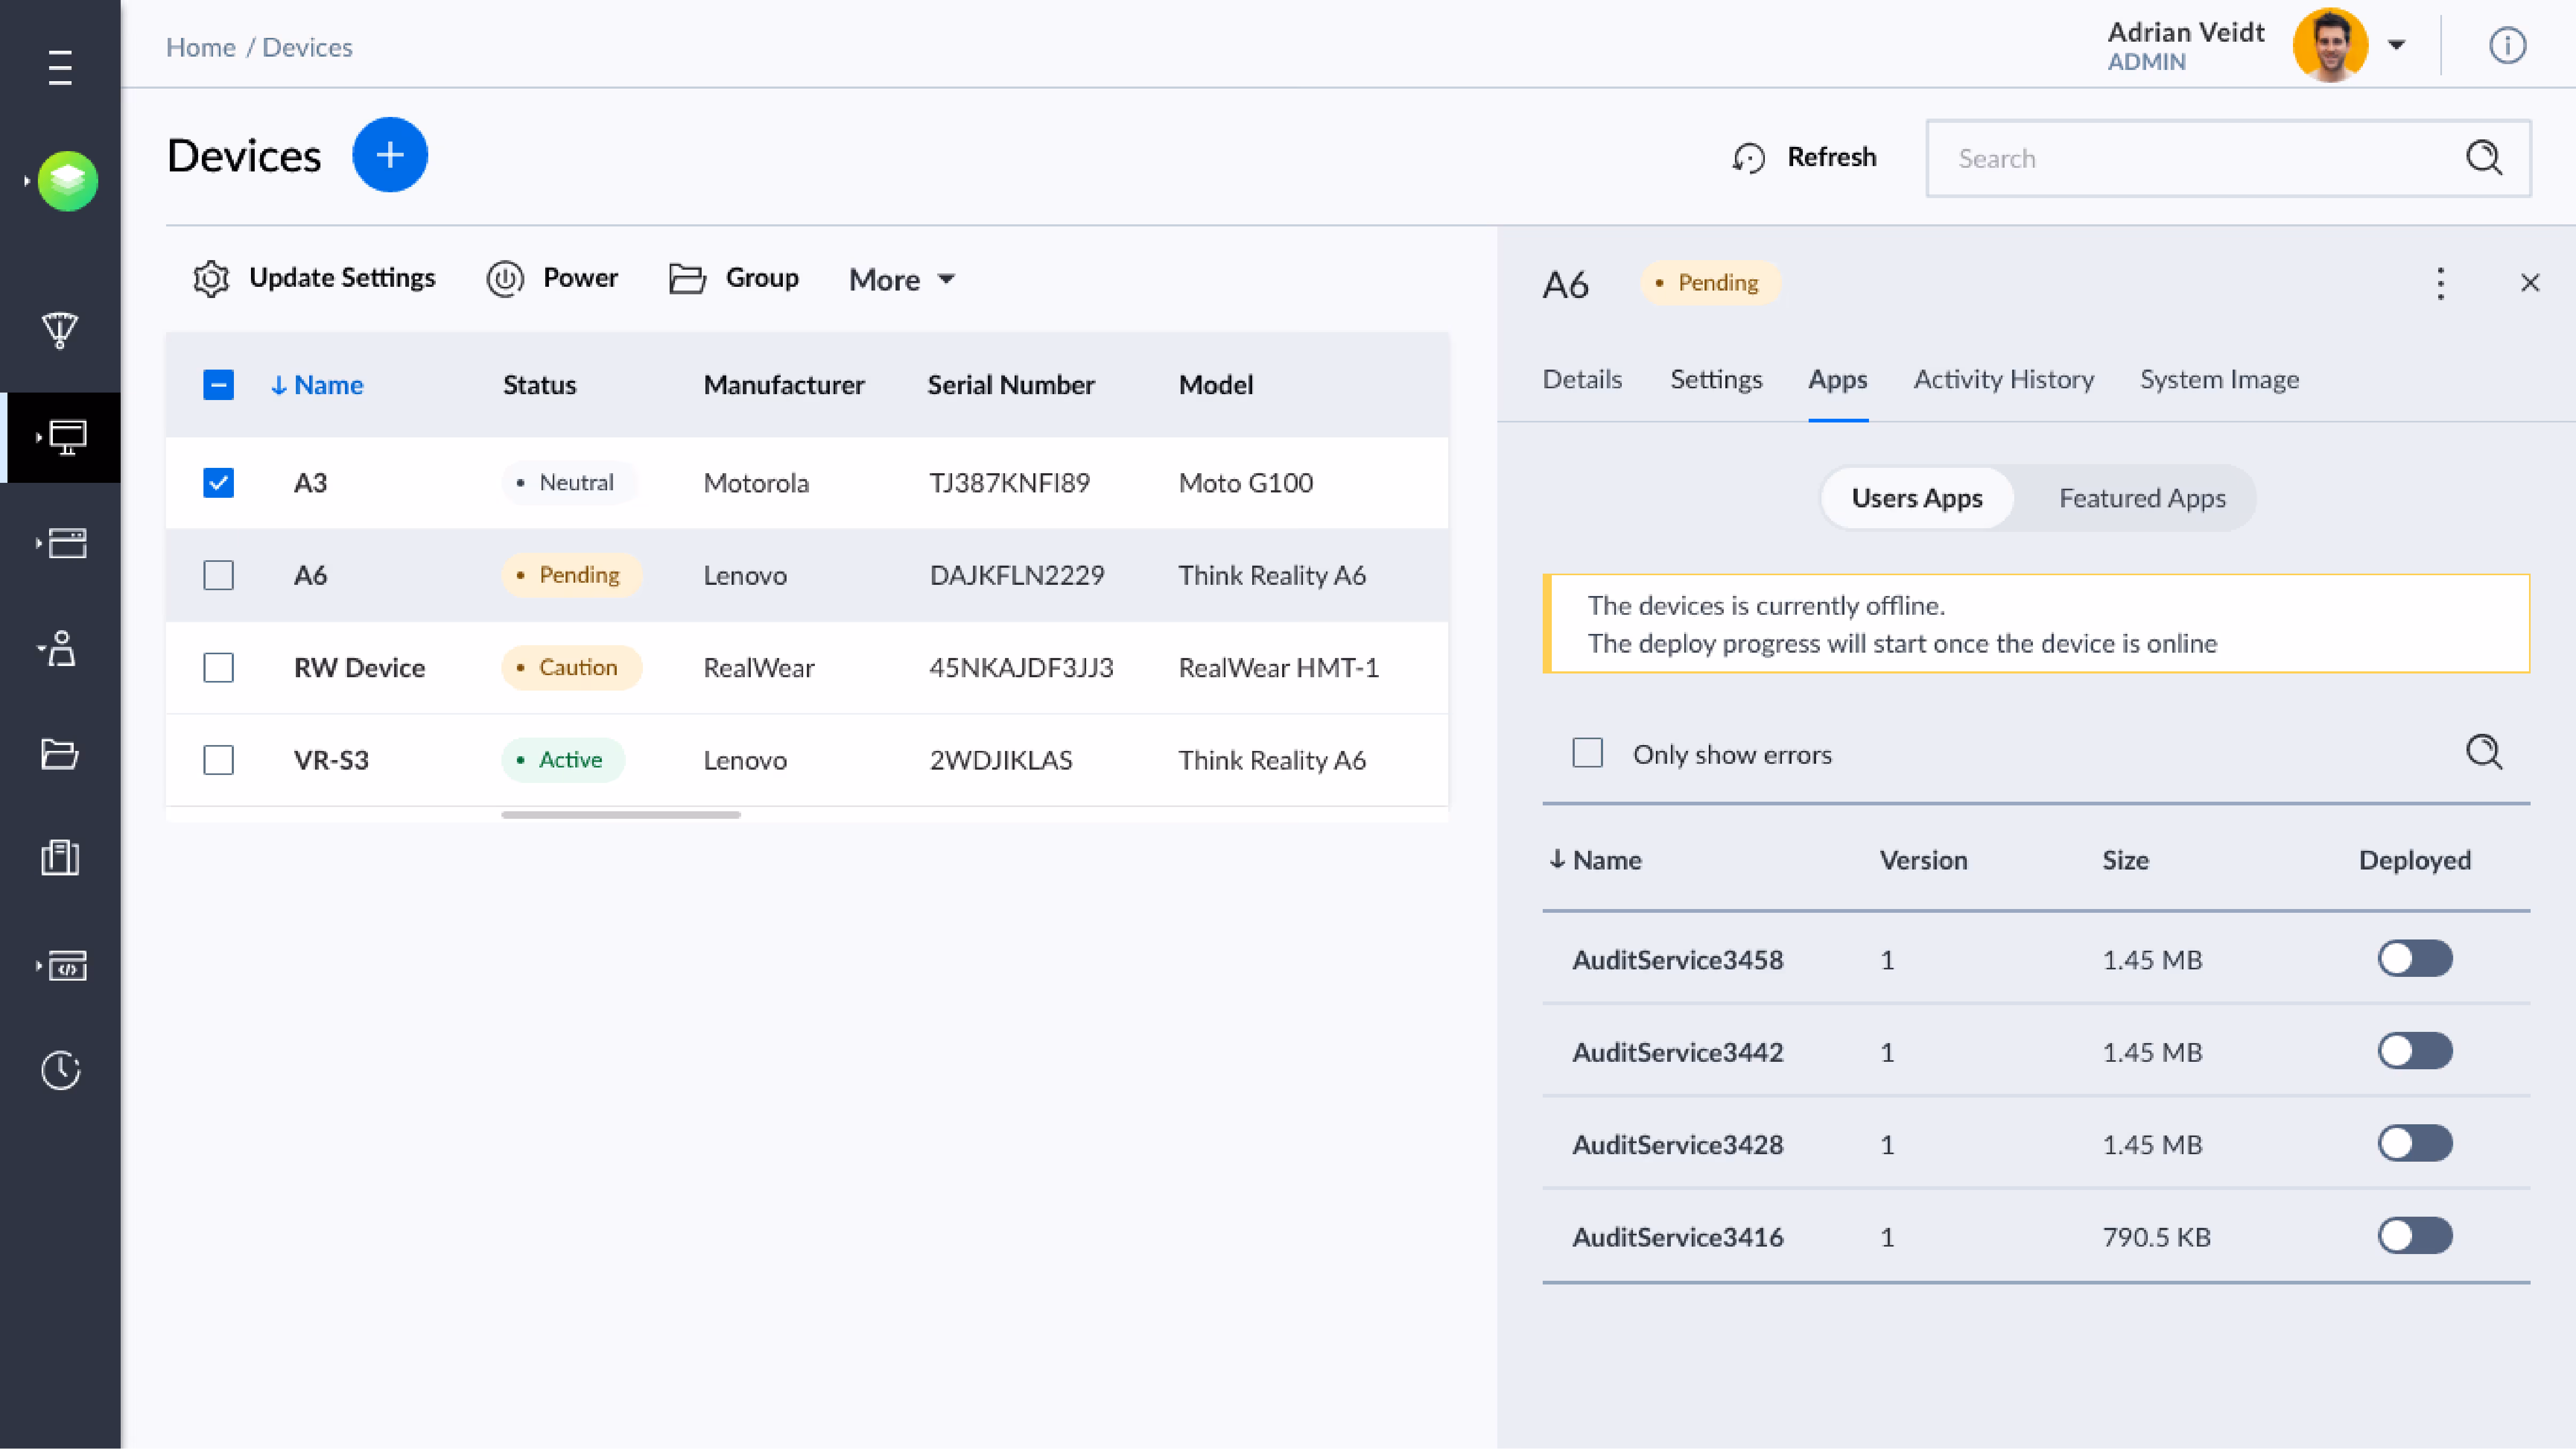Open the Devices monitor sidebar icon
2576x1449 pixels.
(x=66, y=437)
